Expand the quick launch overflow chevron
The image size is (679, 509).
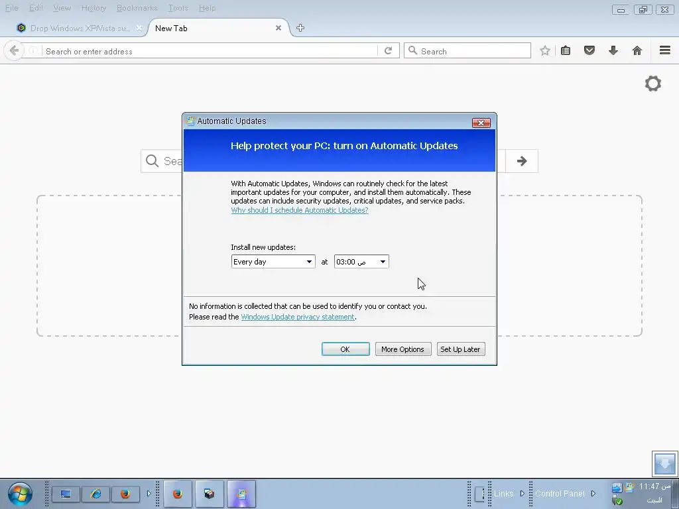pyautogui.click(x=149, y=493)
